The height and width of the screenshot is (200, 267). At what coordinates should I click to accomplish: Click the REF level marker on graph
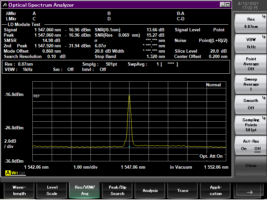(36, 96)
